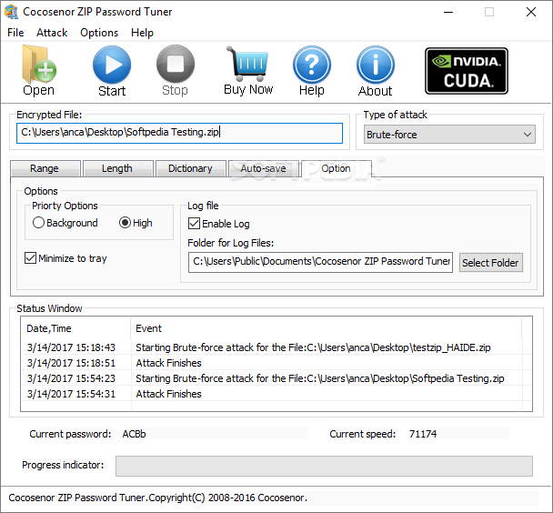553x513 pixels.
Task: Select the Option tab
Action: tap(337, 168)
